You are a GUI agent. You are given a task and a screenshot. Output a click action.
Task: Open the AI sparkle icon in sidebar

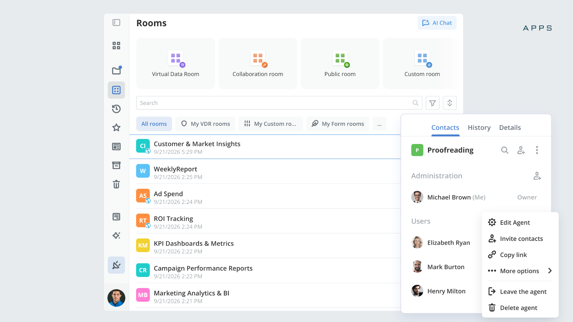coord(116,236)
